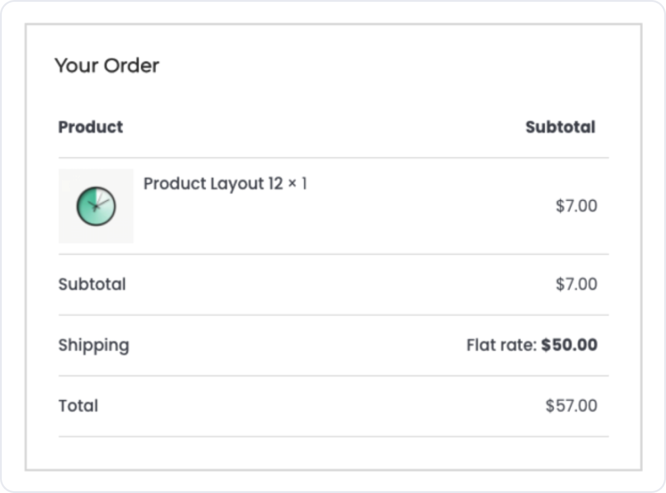Click the "× 1" quantity indicator
Image resolution: width=666 pixels, height=493 pixels.
point(297,183)
